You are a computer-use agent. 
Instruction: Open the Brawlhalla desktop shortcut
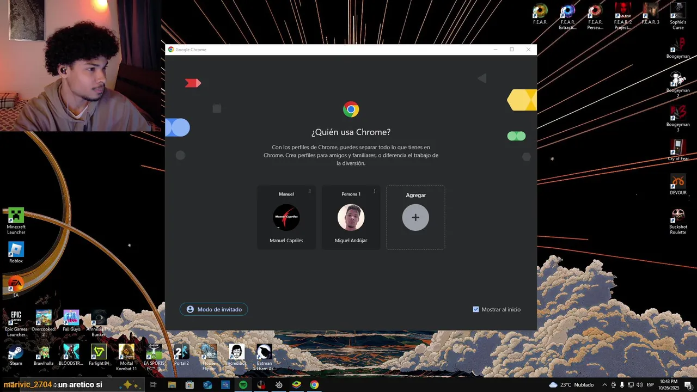coord(44,355)
